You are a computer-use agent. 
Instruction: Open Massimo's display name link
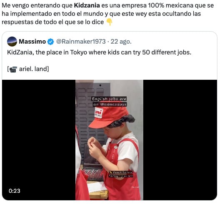[x=32, y=42]
